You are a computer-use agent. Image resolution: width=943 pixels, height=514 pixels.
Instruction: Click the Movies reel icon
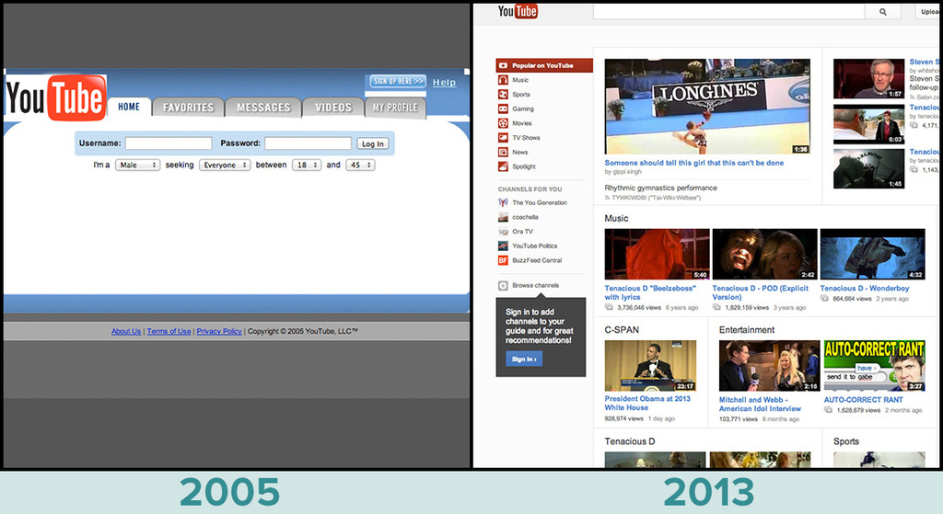tap(504, 123)
